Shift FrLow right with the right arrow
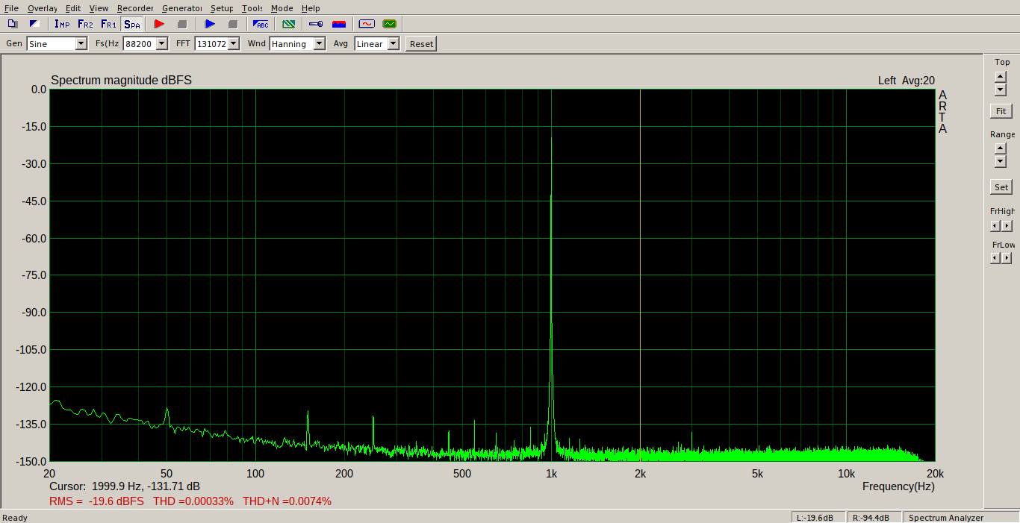Viewport: 1020px width, 523px height. click(1007, 258)
